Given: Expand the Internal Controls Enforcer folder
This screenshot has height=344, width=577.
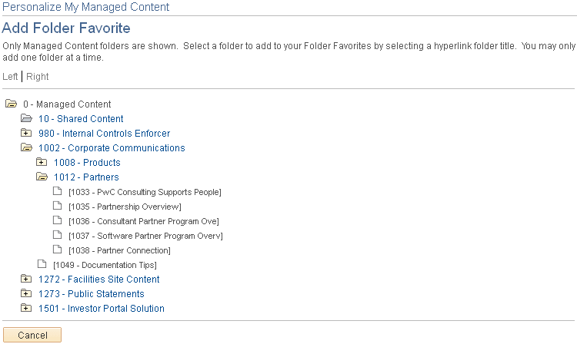Looking at the screenshot, I should pos(26,133).
